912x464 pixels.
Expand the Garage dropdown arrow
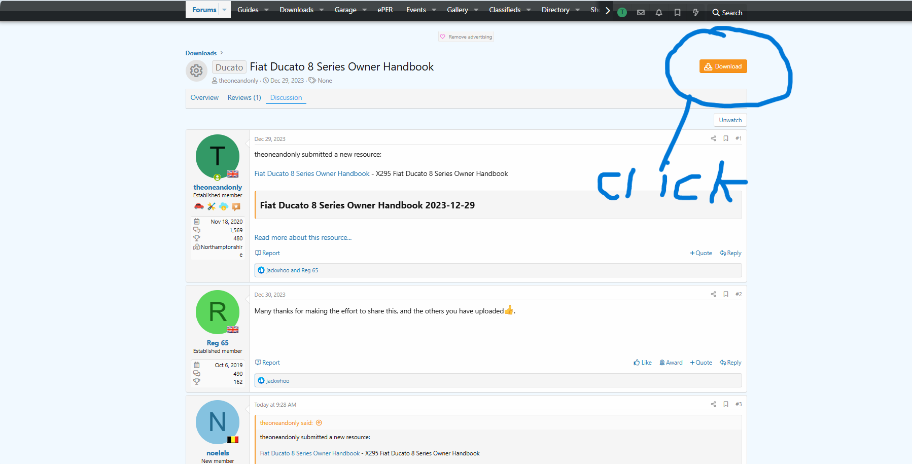tap(364, 10)
